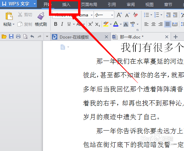This screenshot has height=151, width=184.
Task: Switch to the 视图 tab
Action: pyautogui.click(x=149, y=5)
